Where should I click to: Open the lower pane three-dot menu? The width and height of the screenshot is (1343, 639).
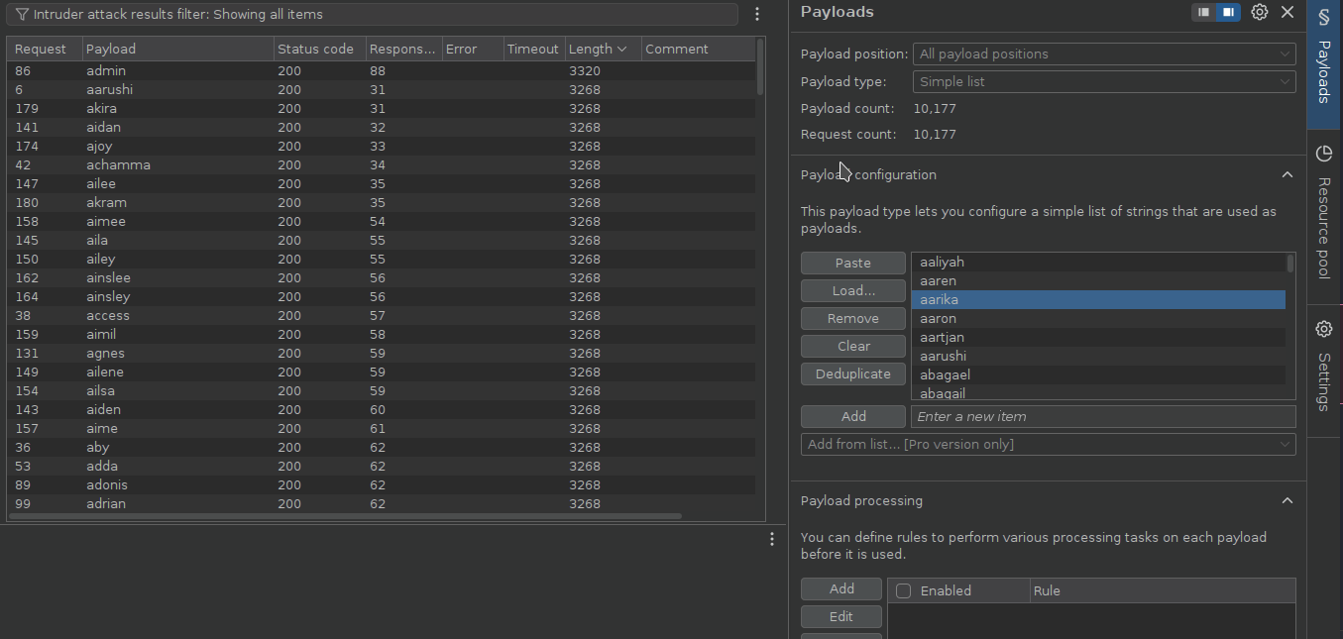point(772,539)
